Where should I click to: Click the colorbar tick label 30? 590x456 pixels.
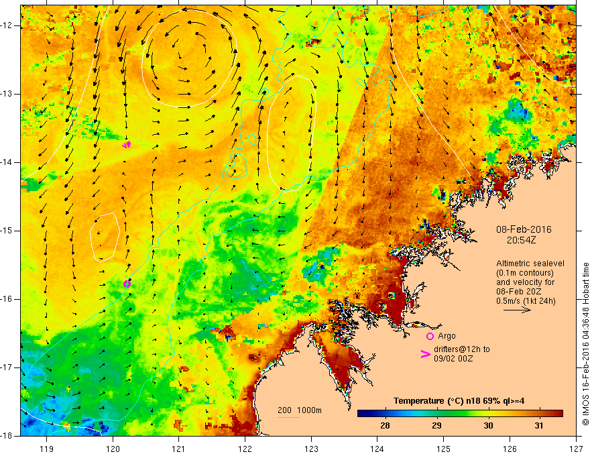tap(488, 426)
